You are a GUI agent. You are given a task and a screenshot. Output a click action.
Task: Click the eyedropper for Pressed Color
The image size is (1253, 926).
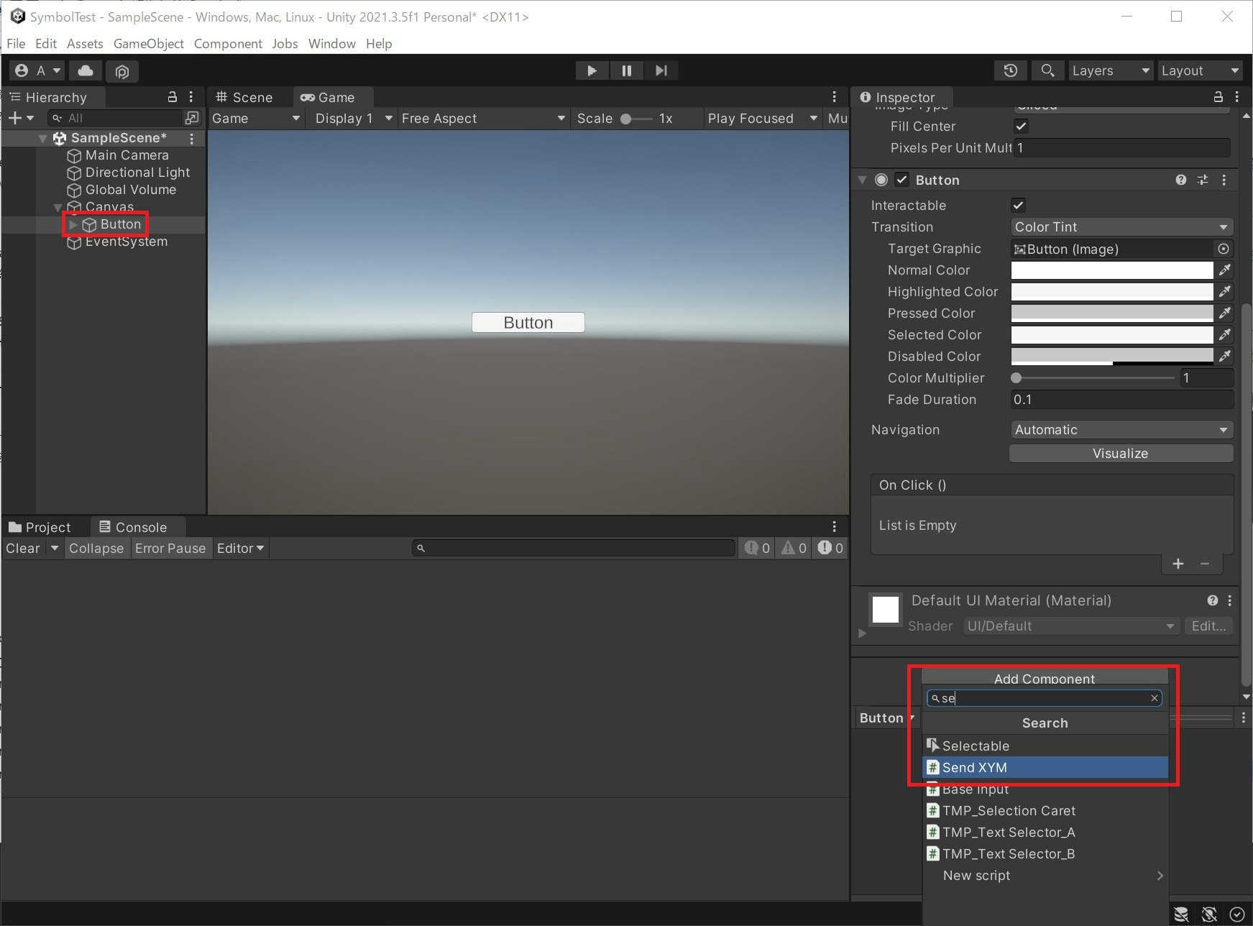point(1224,313)
